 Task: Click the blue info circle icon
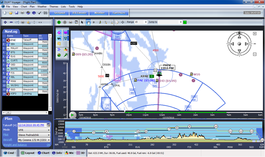coord(34,13)
